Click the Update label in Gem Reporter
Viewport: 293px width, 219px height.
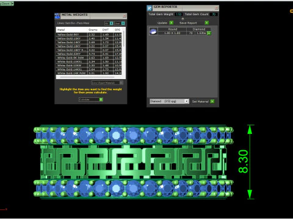click(x=162, y=23)
